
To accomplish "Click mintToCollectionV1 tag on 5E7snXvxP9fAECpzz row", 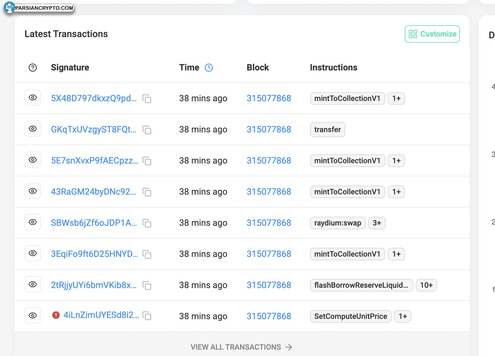I will (x=348, y=161).
